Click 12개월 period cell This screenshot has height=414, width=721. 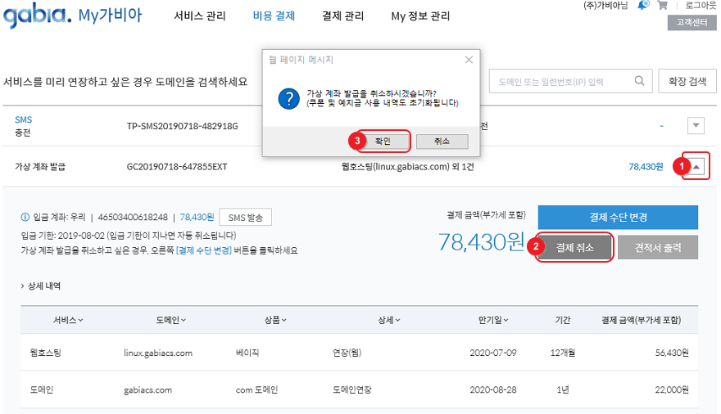[562, 353]
